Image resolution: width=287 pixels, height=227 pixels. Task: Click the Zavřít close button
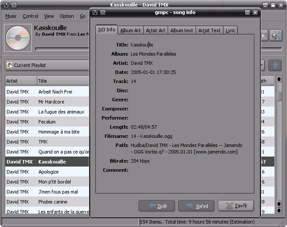pos(236,206)
